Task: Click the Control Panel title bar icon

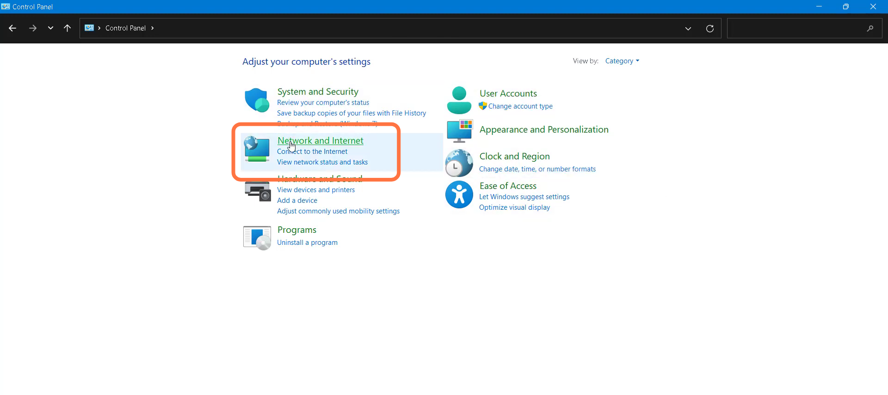Action: (6, 6)
